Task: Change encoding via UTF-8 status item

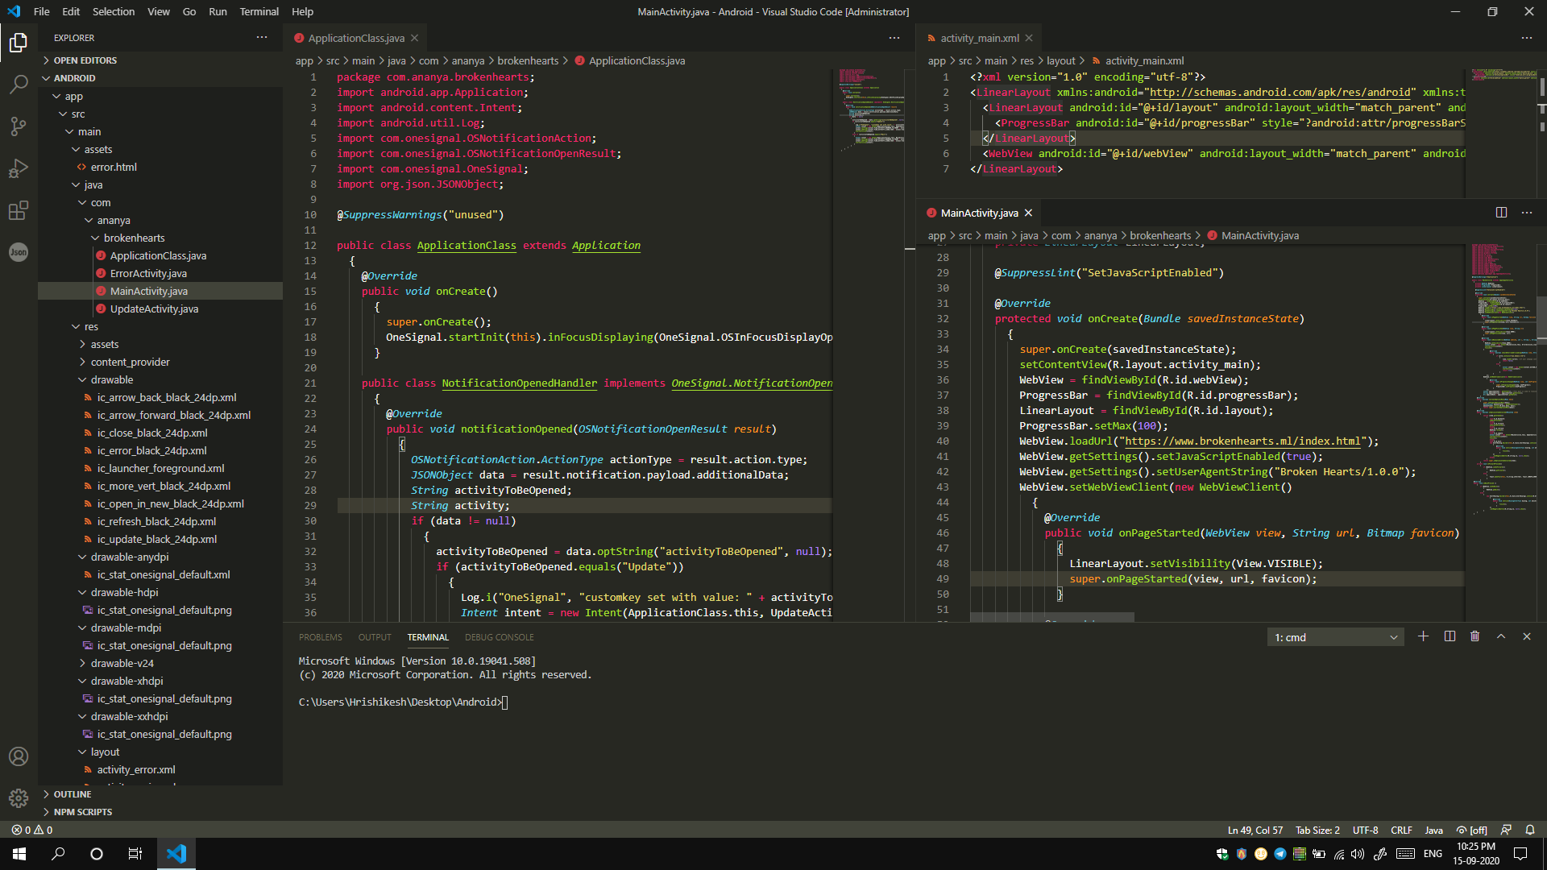Action: (1365, 830)
